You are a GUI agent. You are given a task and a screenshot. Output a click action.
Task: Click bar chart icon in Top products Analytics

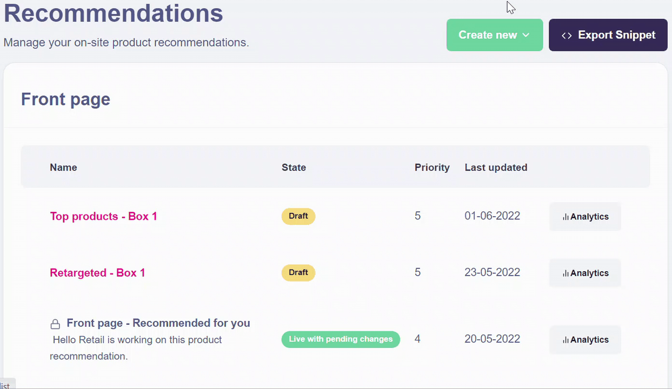[x=565, y=217]
